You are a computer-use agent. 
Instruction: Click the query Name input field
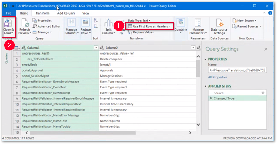pos(237,70)
